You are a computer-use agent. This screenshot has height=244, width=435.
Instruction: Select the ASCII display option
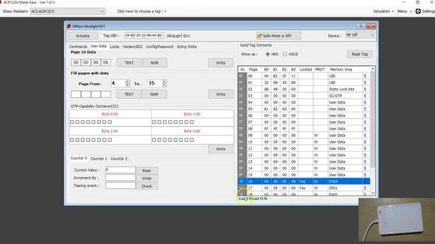pos(285,54)
